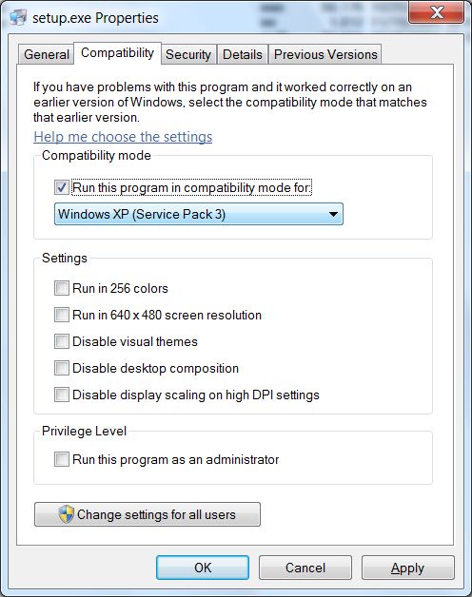This screenshot has height=597, width=472.
Task: Click Change settings for all users
Action: (147, 514)
